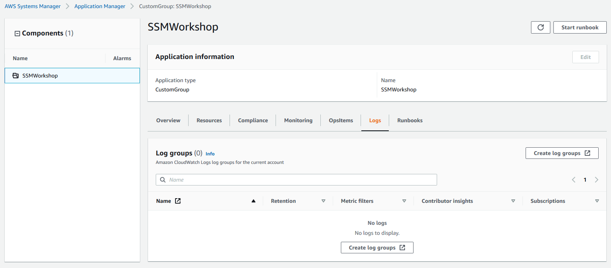Image resolution: width=611 pixels, height=268 pixels.
Task: Click the Alarms column header
Action: (x=122, y=58)
